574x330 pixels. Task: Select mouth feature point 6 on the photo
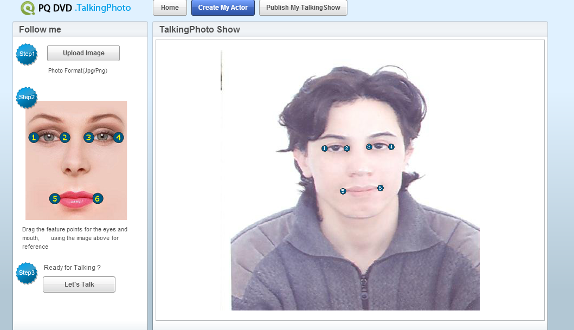pyautogui.click(x=380, y=188)
